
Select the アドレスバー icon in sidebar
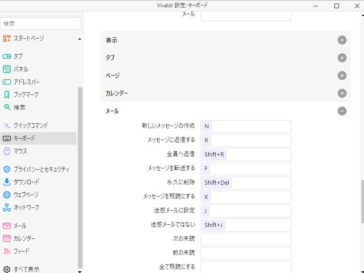[x=7, y=82]
